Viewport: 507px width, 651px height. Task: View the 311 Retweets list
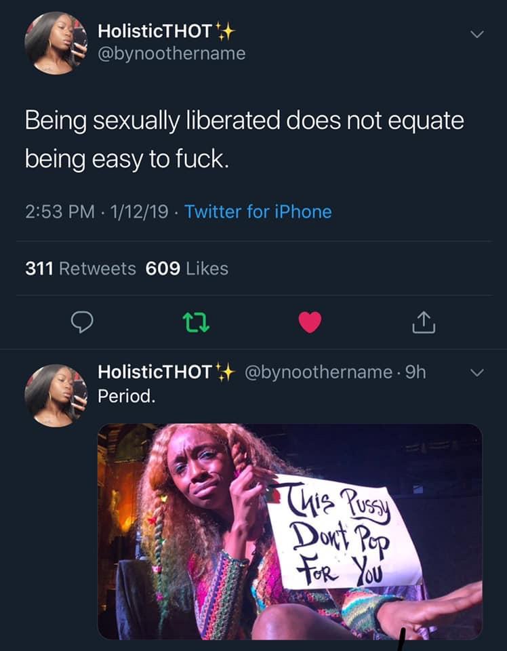(x=81, y=269)
